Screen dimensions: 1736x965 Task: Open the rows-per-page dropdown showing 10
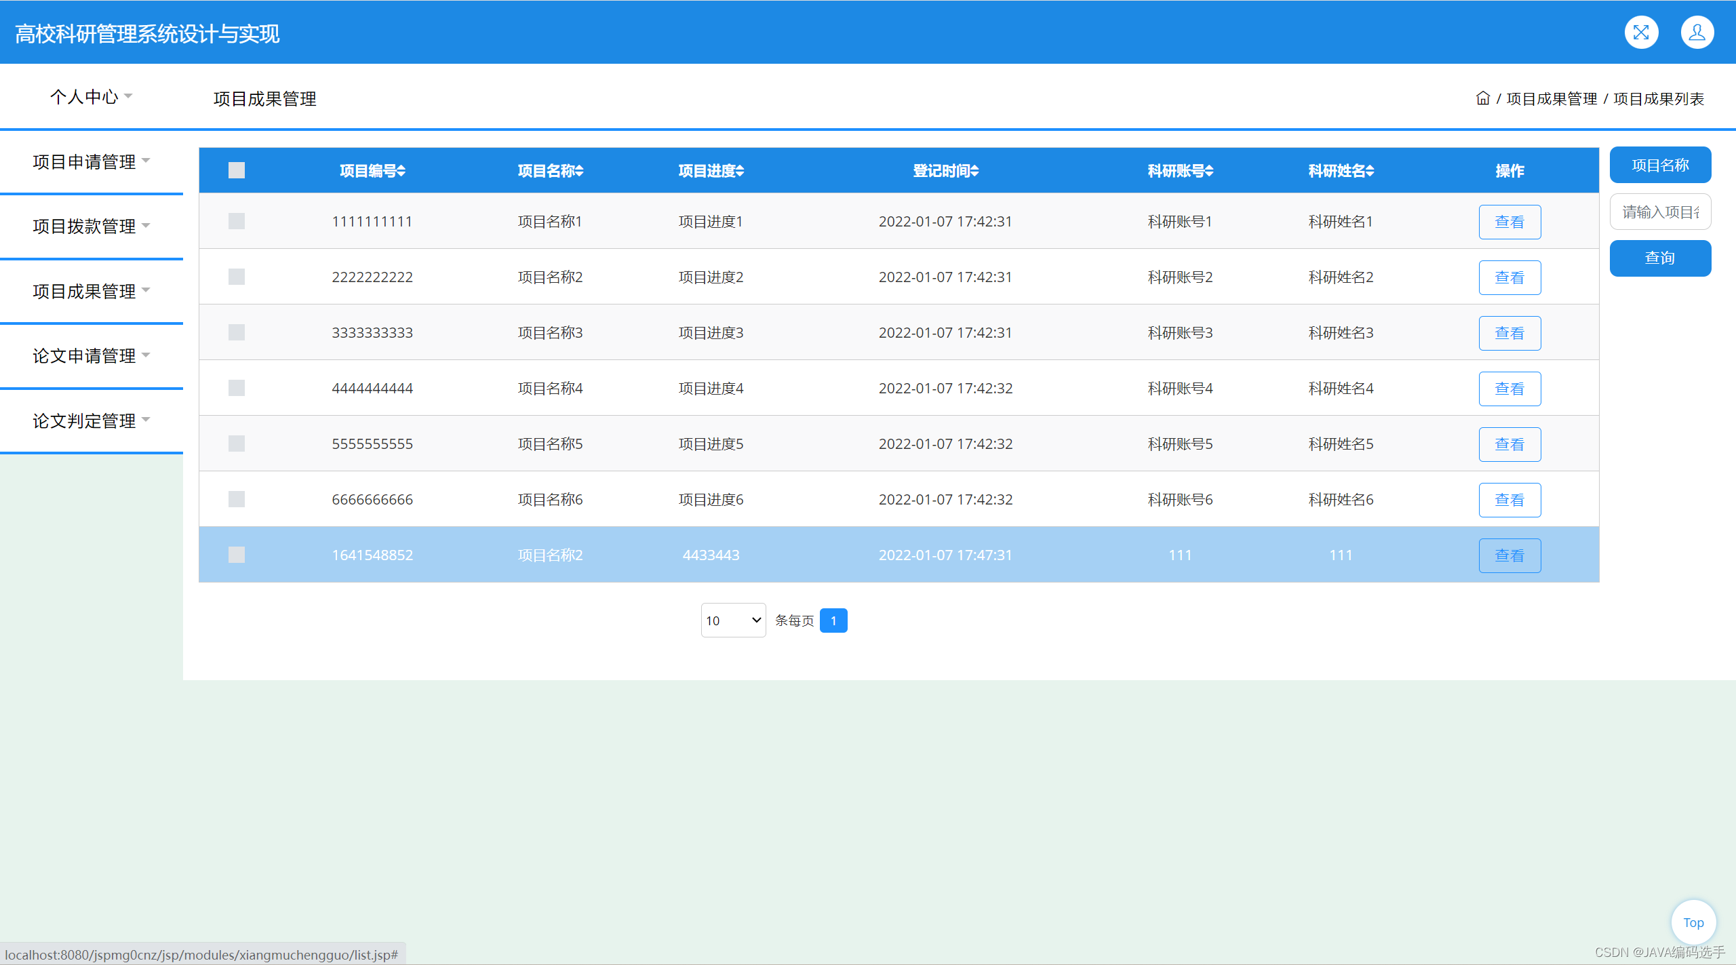click(733, 620)
